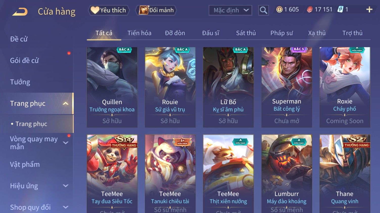
Task: Select Quillen Trưởng ngoại khoa skin card
Action: (x=112, y=87)
